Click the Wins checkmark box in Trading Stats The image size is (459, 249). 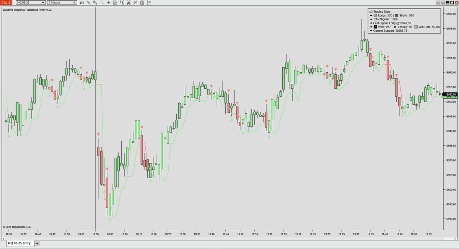pyautogui.click(x=375, y=27)
